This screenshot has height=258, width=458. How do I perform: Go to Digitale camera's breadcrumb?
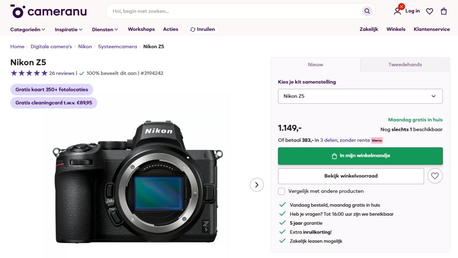tap(51, 47)
